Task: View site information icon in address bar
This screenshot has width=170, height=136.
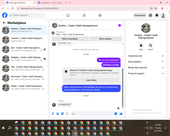Action: 18,8
